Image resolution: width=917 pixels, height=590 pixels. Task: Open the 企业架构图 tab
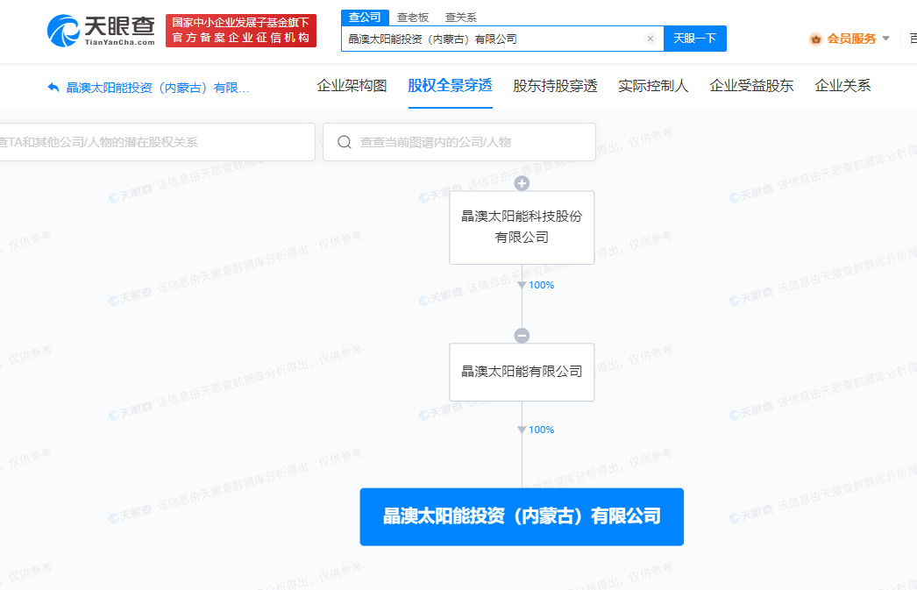point(354,86)
